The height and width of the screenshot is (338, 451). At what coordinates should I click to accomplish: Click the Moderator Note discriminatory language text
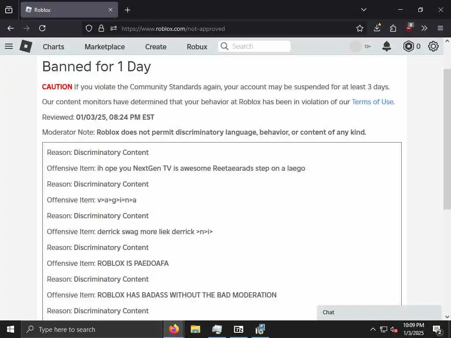tap(231, 132)
